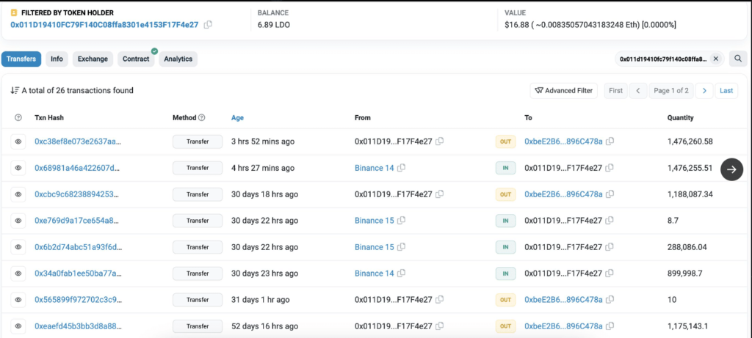Click the dark circular right-arrow button
752x338 pixels.
731,169
